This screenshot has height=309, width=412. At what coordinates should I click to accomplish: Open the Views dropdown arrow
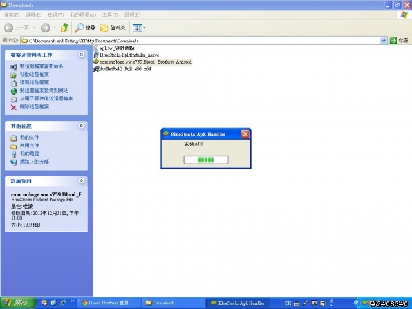144,28
